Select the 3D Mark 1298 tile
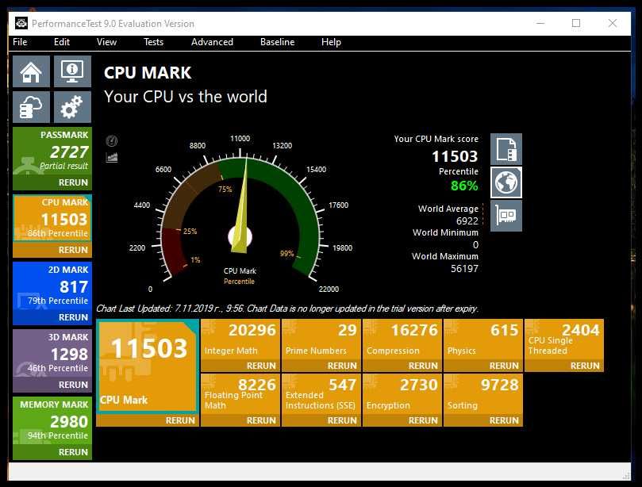642x487 pixels. coord(52,354)
